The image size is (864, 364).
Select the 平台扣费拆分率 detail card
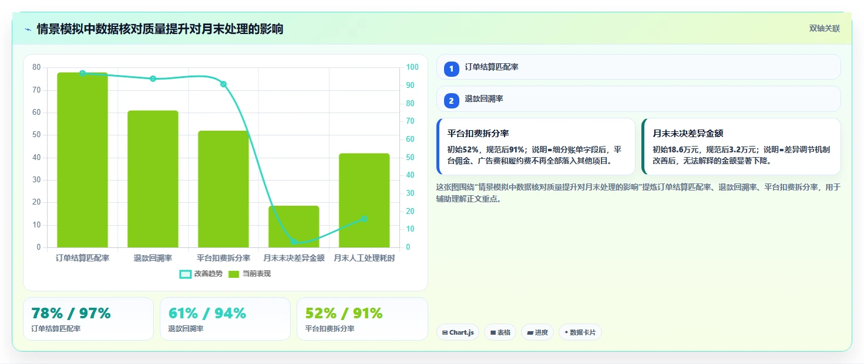[536, 147]
